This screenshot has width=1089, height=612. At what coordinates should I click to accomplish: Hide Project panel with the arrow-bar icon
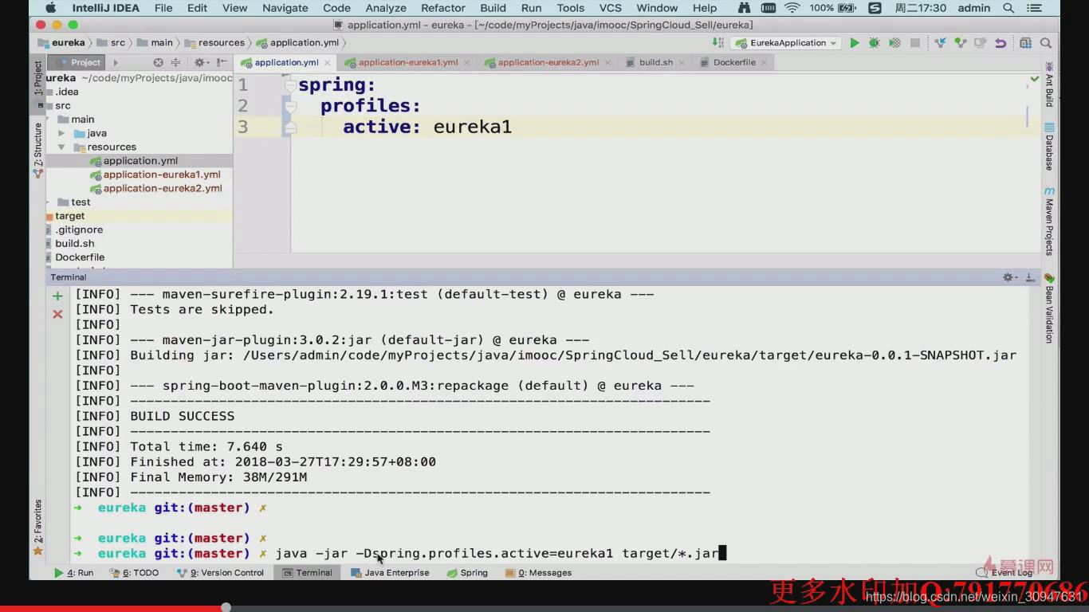point(222,62)
